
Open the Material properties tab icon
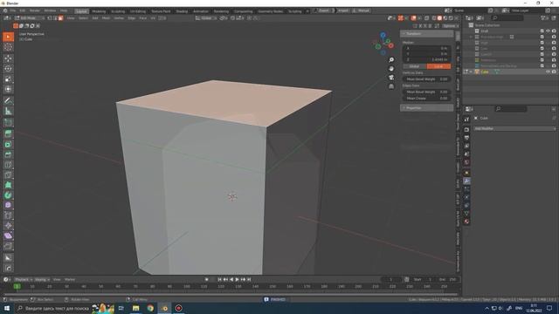click(x=466, y=222)
